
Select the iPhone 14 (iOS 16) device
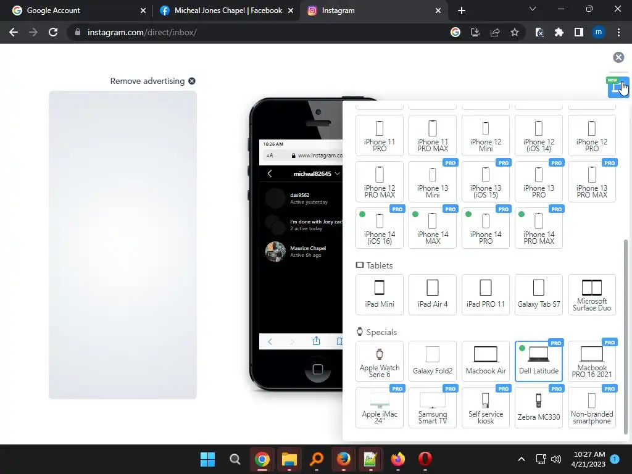pos(380,228)
